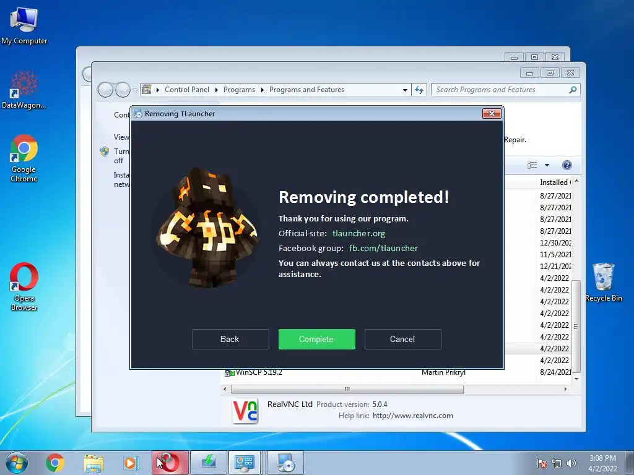Click the vertical scrollbar down arrow
This screenshot has height=475, width=634.
(x=576, y=379)
